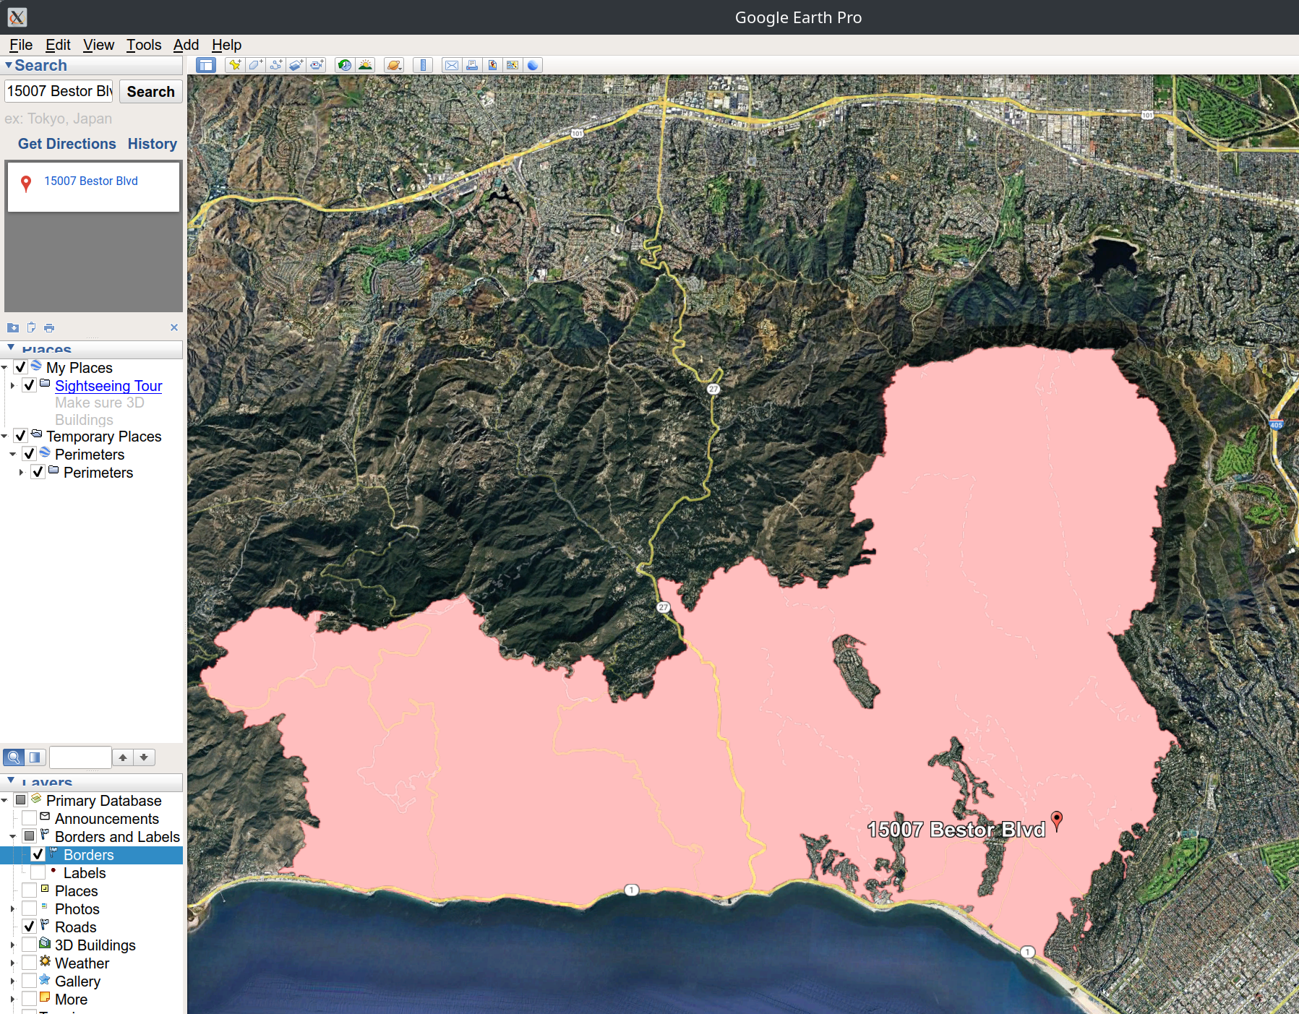Click the Add Placemark pushpin icon

point(235,65)
